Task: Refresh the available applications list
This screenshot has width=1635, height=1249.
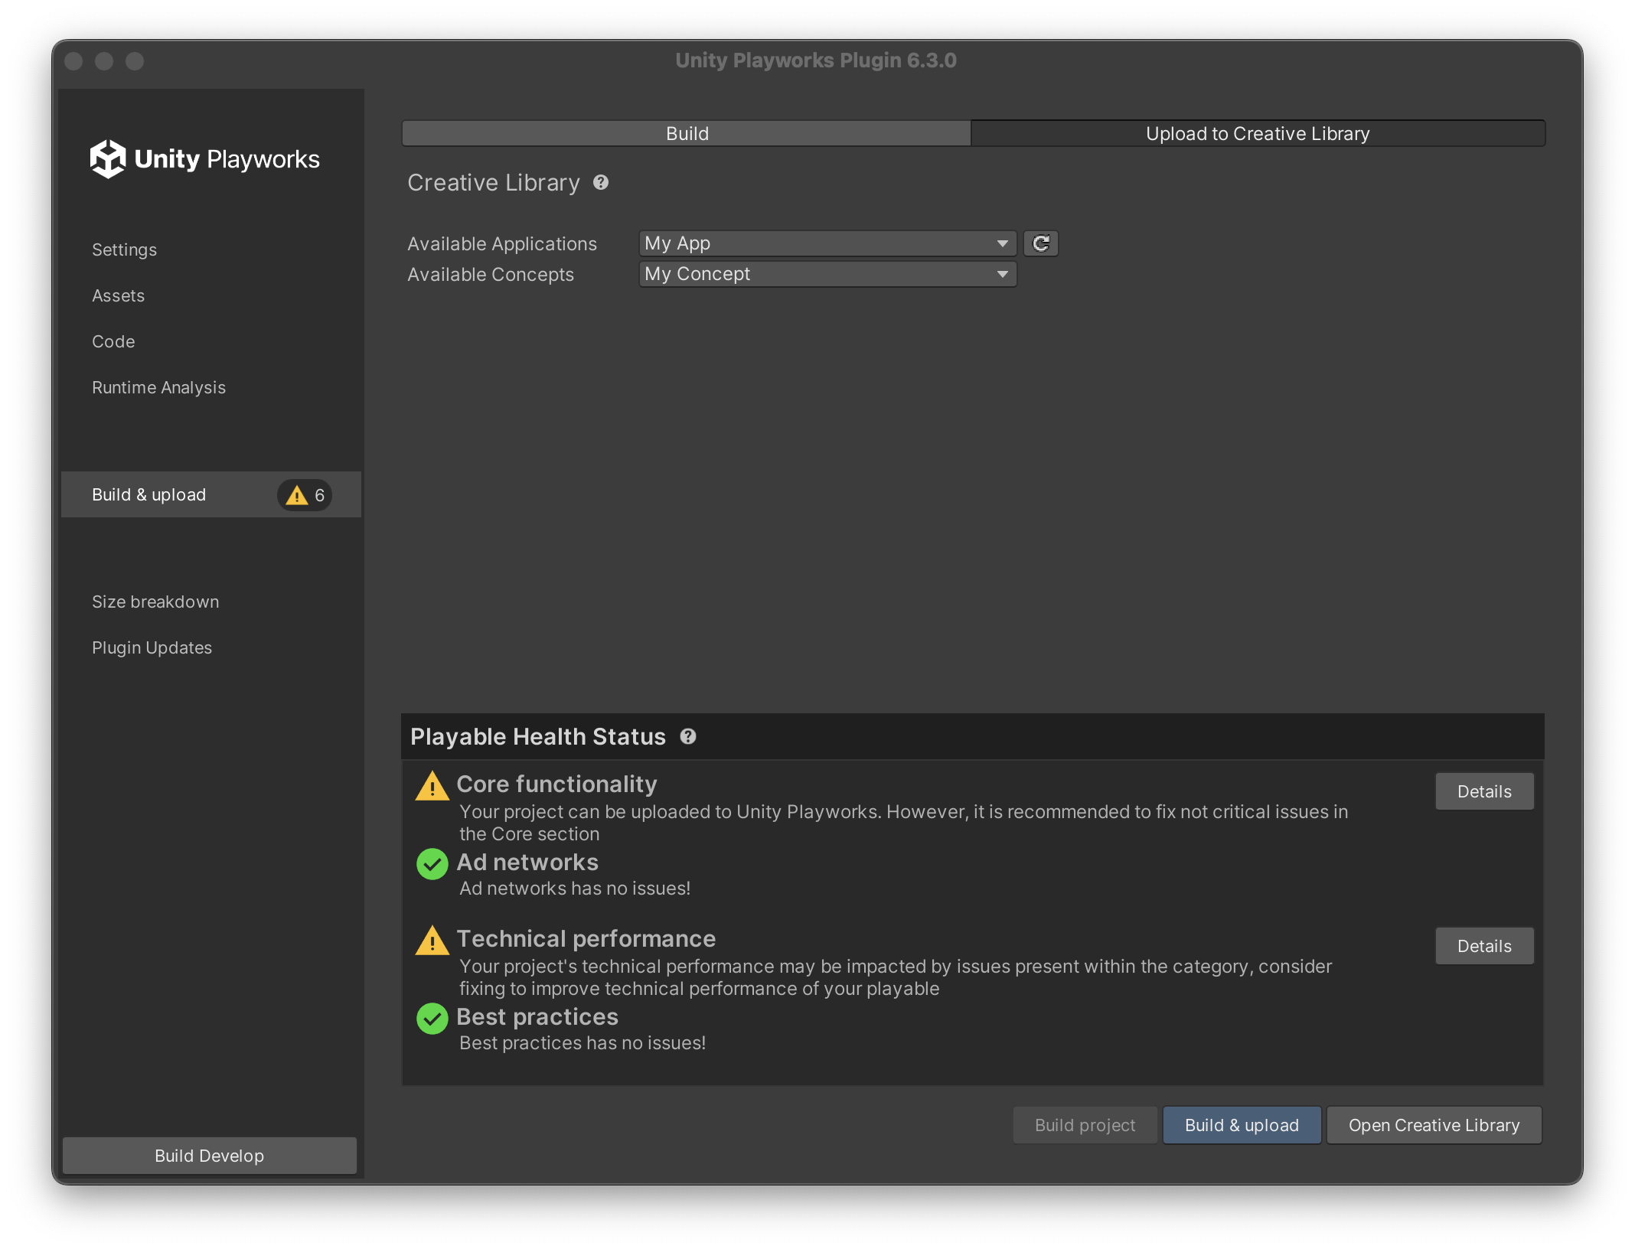Action: pyautogui.click(x=1041, y=243)
